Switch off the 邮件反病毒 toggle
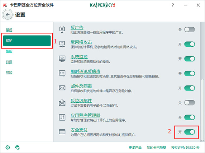205x153 pixels. click(x=190, y=88)
